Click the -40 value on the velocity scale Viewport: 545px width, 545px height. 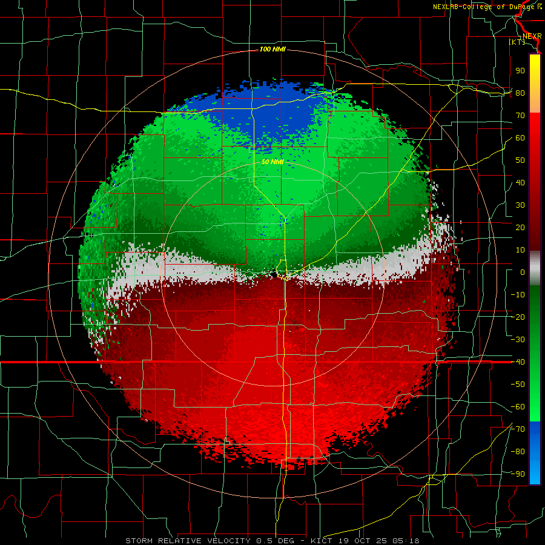tap(518, 362)
